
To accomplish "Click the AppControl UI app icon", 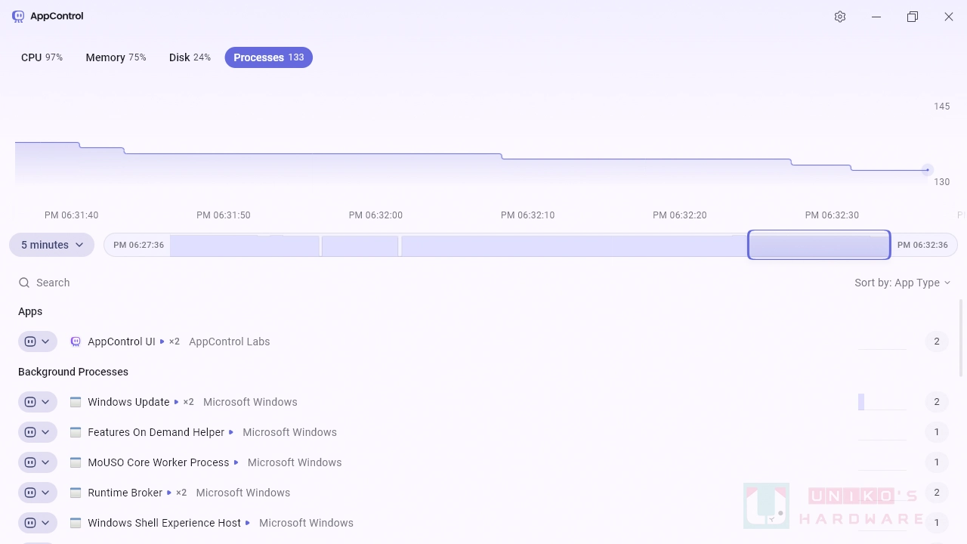I will coord(76,342).
